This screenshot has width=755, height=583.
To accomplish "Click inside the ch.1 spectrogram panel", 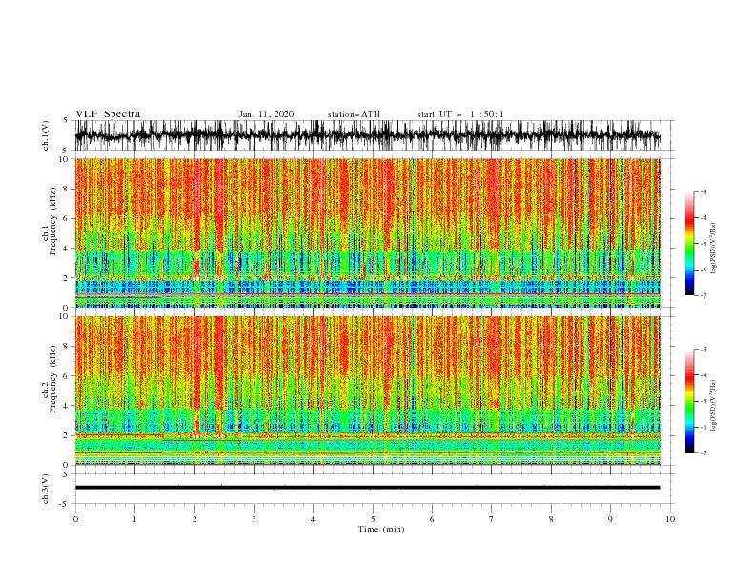I will click(x=367, y=232).
